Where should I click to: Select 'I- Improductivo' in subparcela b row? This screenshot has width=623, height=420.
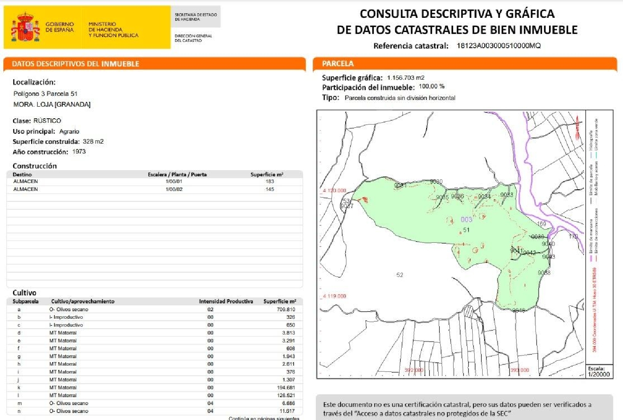66,317
